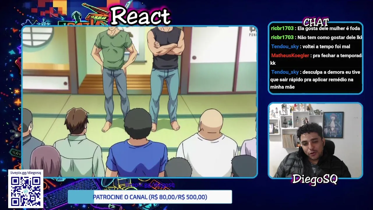Click the anime video being reacted to
373x210 pixels.
140,101
